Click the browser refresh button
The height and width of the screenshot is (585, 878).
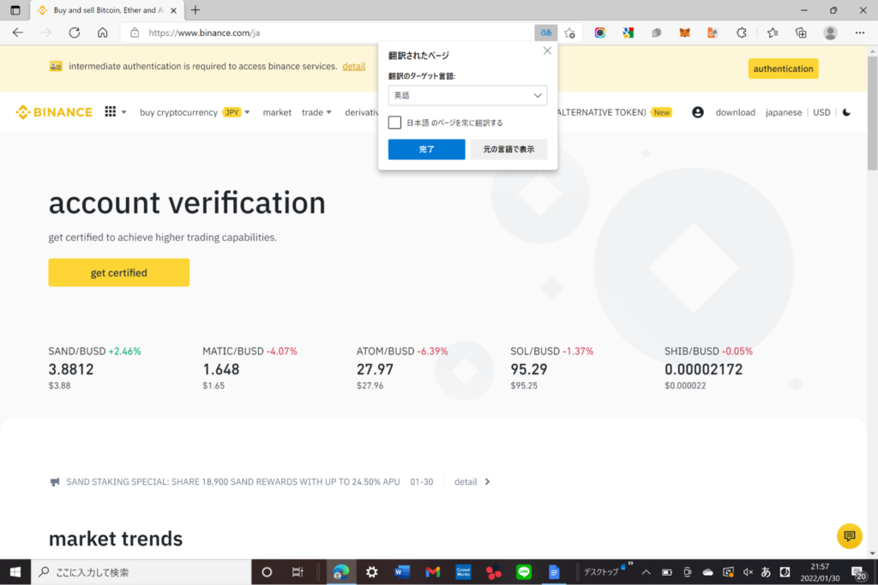pos(75,33)
